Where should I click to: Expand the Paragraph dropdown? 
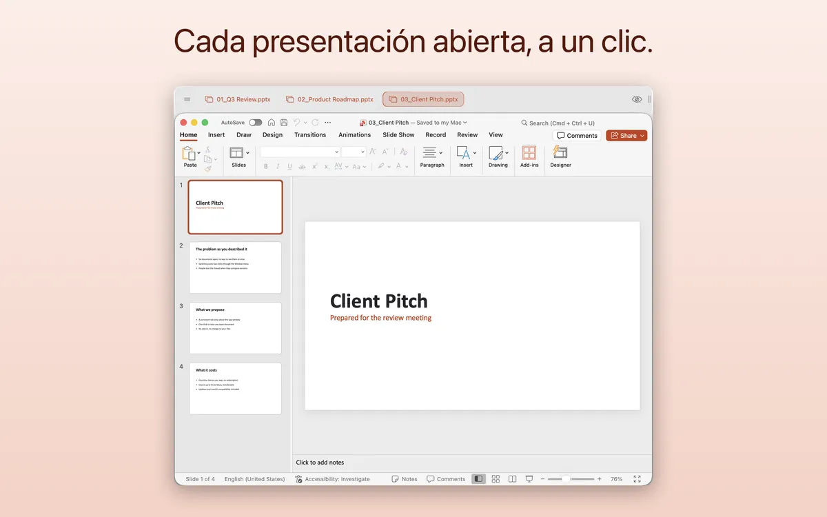point(440,152)
